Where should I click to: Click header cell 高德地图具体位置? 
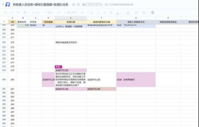click(x=101, y=22)
